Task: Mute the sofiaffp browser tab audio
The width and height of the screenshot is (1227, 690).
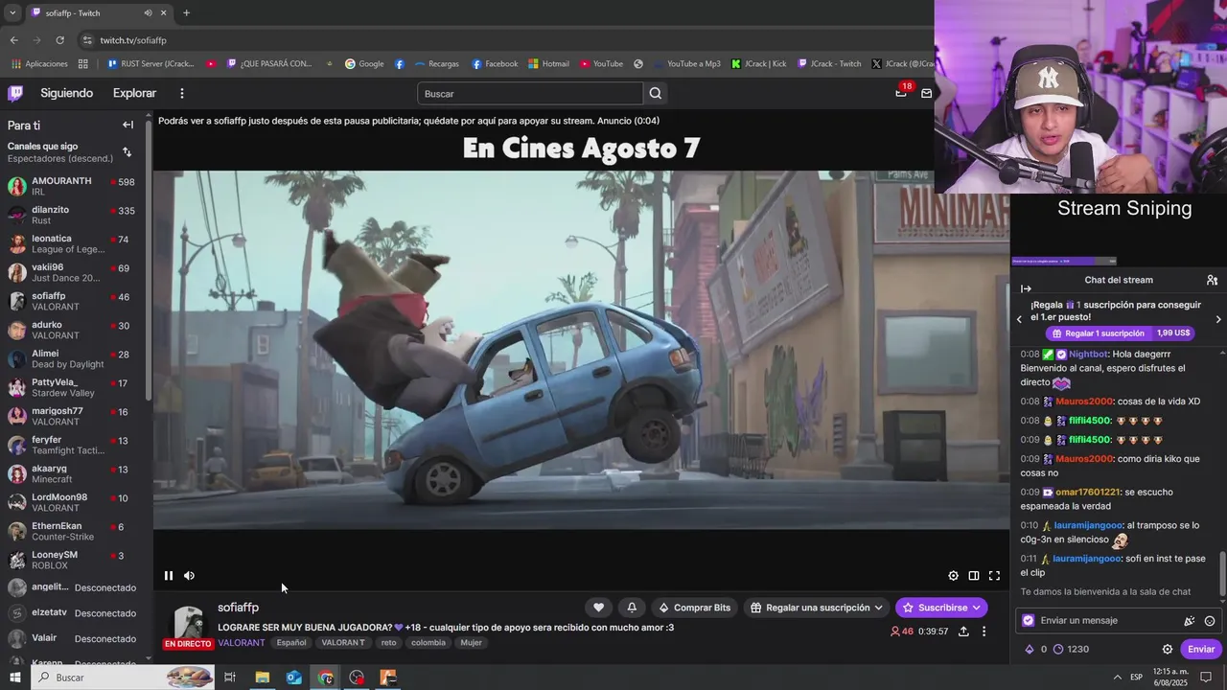Action: [148, 12]
